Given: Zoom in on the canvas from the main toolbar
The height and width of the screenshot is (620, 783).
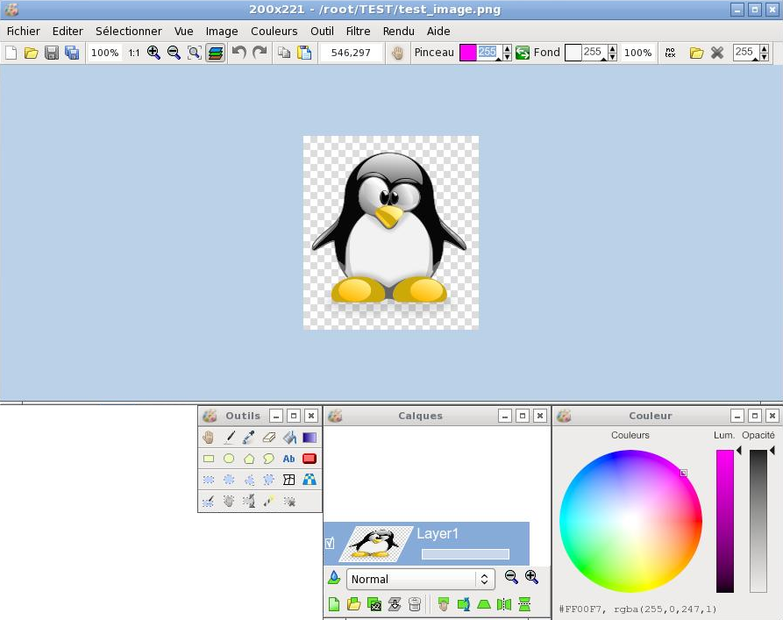Looking at the screenshot, I should coord(153,53).
